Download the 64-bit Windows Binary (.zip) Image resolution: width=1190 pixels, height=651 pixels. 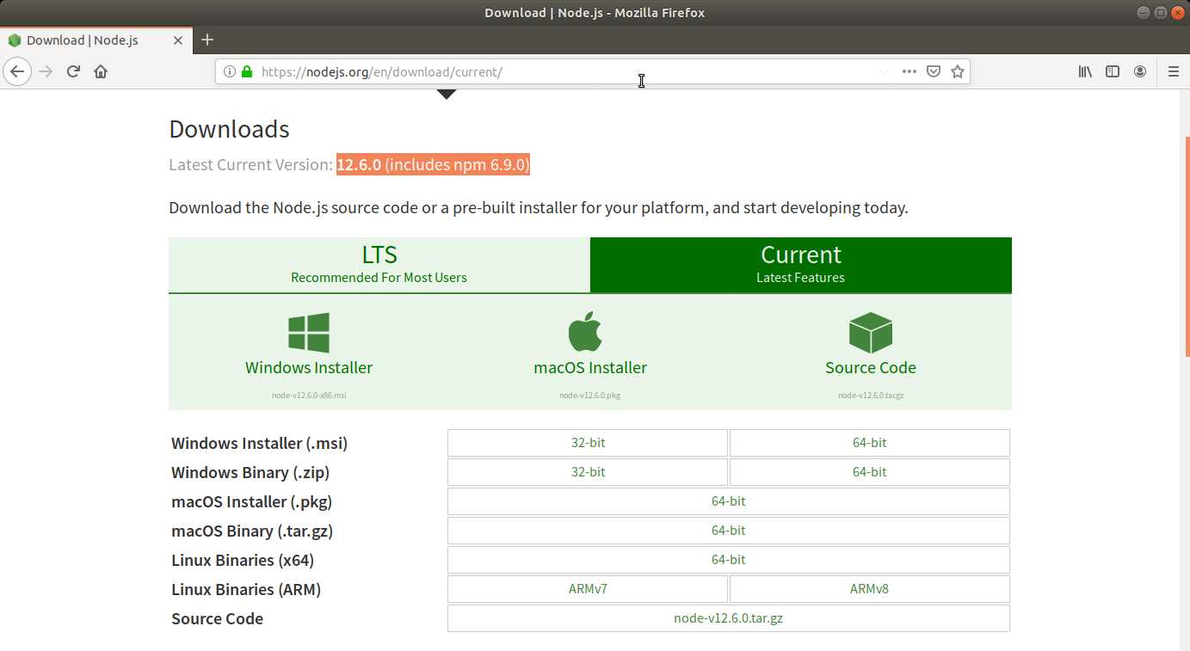tap(870, 472)
